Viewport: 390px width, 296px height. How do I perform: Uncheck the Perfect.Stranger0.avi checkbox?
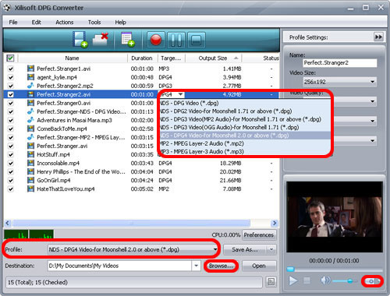(11, 103)
